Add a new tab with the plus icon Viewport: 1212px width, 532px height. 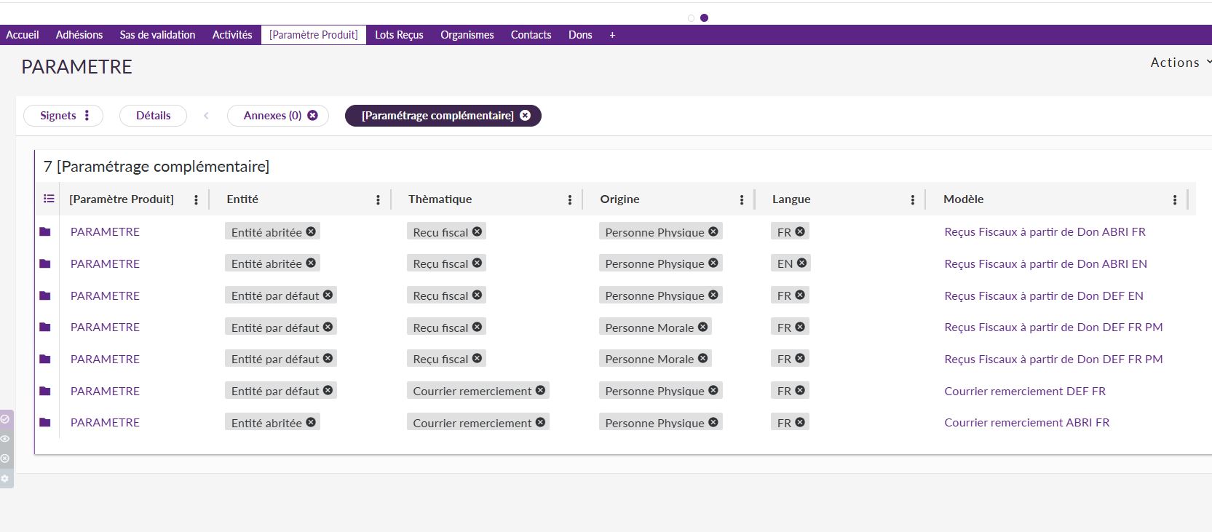pyautogui.click(x=612, y=35)
